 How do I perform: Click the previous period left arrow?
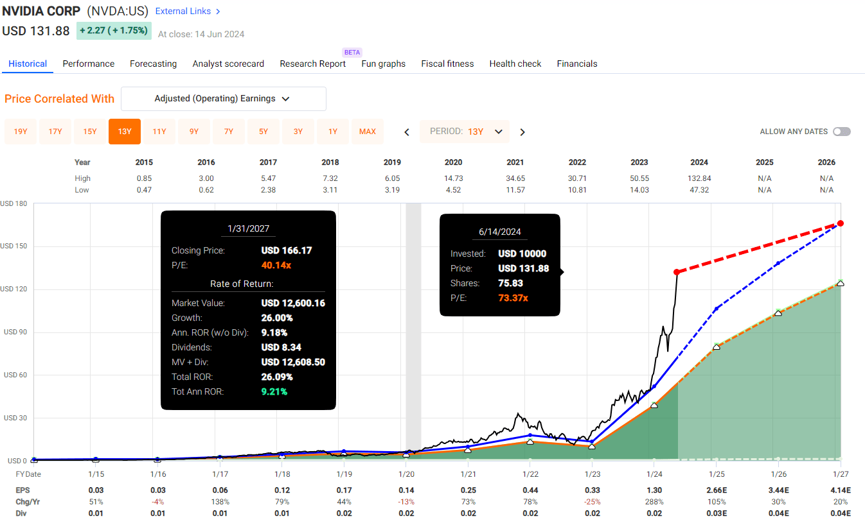(407, 132)
